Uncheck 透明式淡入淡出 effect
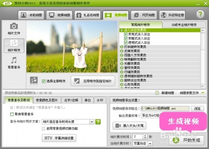The image size is (209, 149). [125, 43]
